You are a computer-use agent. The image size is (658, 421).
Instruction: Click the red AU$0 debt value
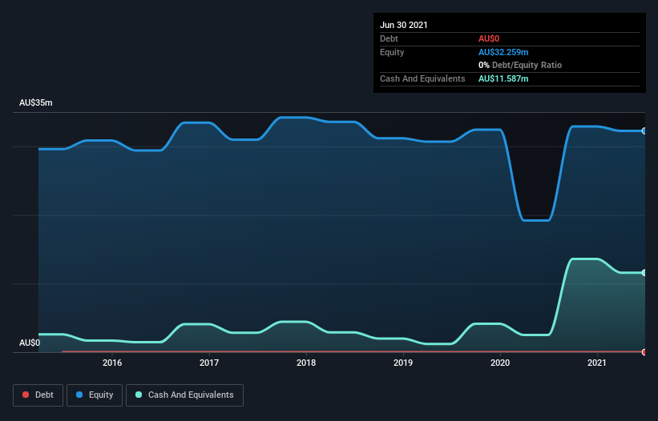click(x=489, y=38)
